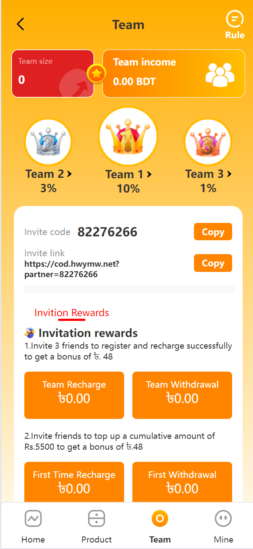Expand the Team 2 chevron
This screenshot has width=253, height=549.
(69, 174)
